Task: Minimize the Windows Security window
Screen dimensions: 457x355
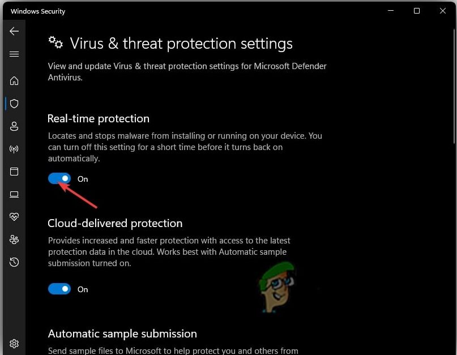Action: [391, 11]
